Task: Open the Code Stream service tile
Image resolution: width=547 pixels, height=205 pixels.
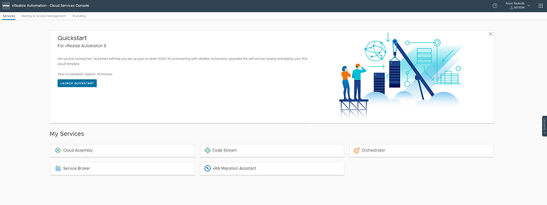Action: click(272, 150)
